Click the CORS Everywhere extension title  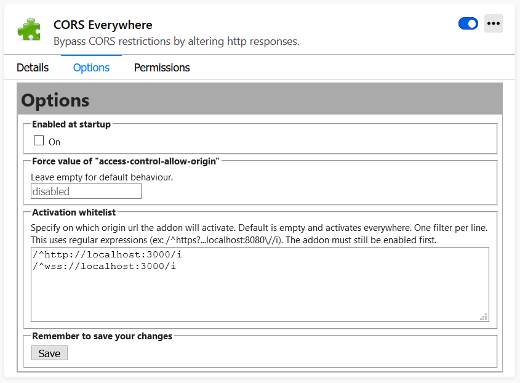coord(103,25)
